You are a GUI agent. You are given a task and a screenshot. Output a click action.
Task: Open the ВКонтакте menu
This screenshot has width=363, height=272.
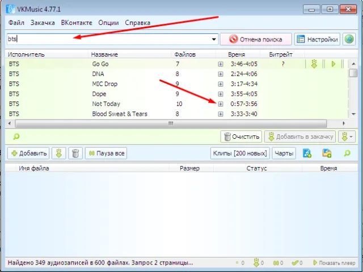(x=77, y=23)
